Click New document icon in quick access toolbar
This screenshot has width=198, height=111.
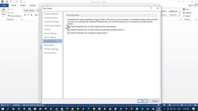click(x=21, y=2)
